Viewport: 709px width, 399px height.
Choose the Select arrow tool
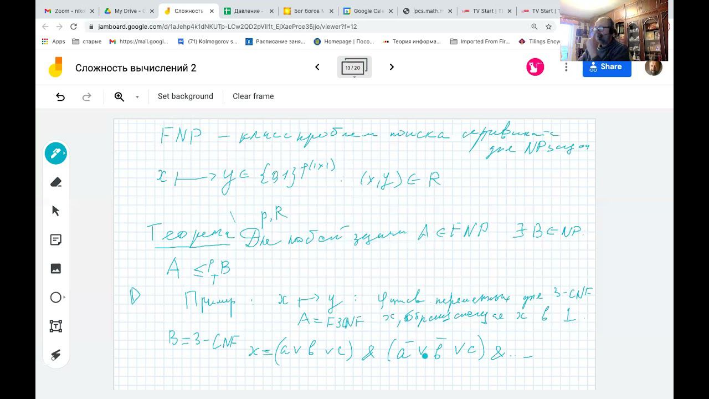(x=56, y=211)
